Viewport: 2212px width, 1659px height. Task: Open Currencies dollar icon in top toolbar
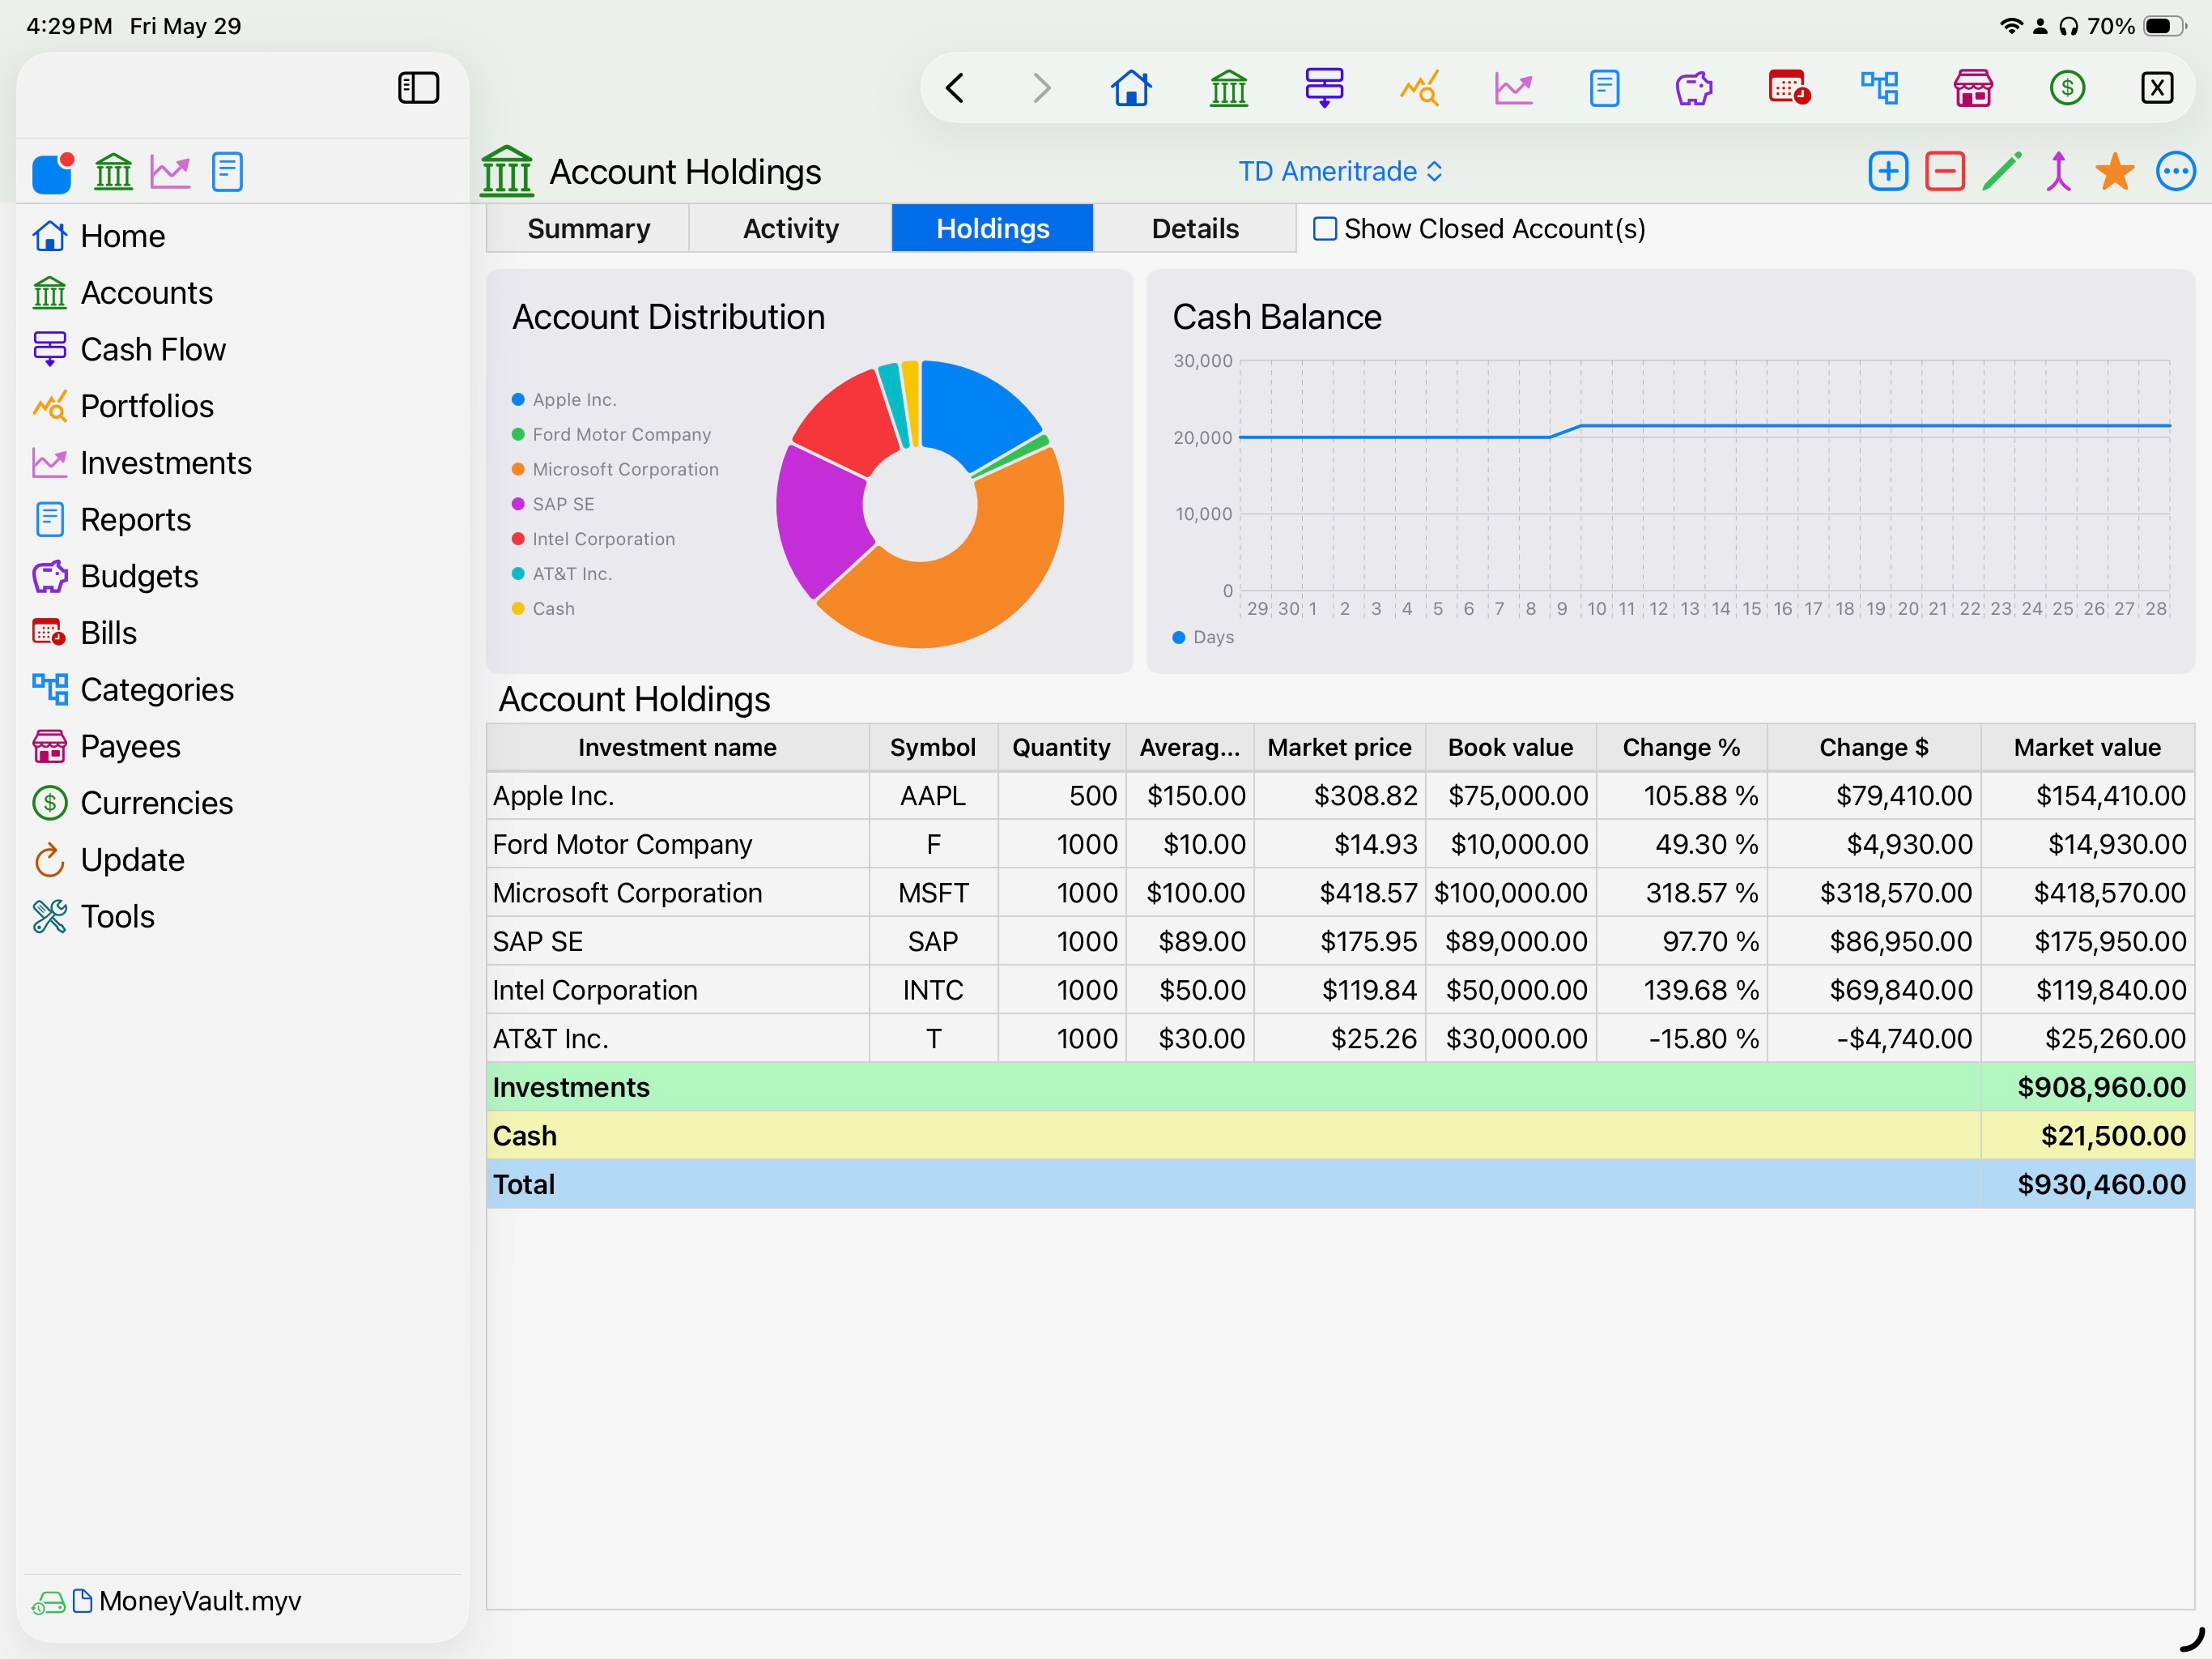click(2067, 88)
